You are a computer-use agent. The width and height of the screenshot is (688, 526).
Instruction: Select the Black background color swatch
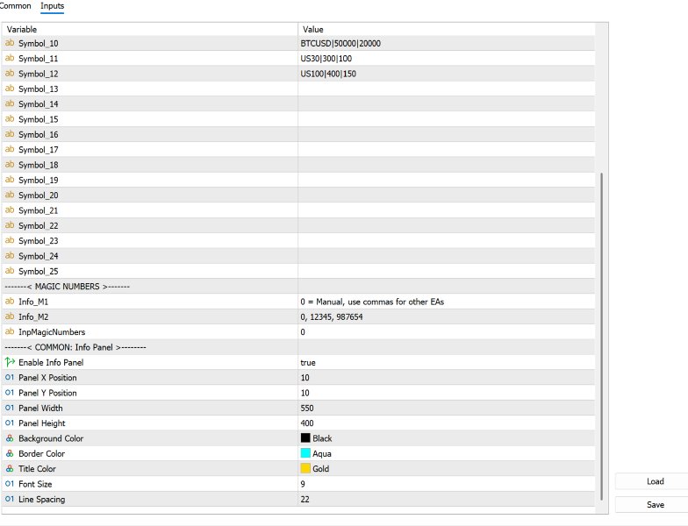pyautogui.click(x=305, y=438)
